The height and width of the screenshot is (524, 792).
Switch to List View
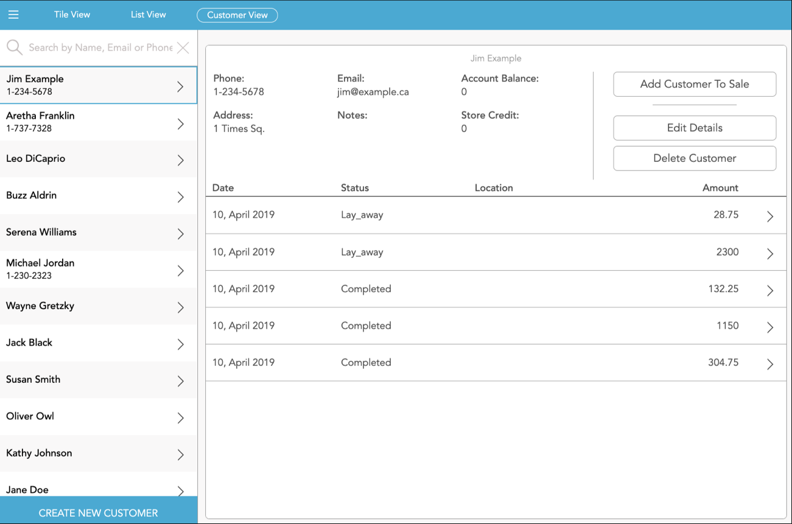(148, 14)
